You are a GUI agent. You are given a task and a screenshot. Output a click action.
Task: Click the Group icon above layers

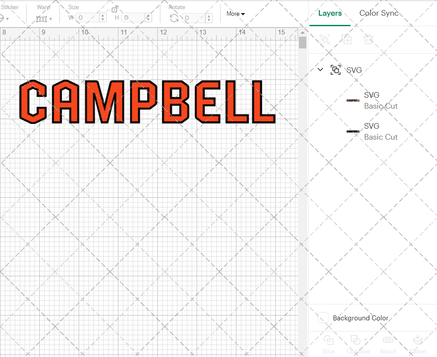tap(325, 39)
